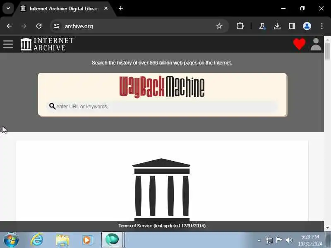The image size is (331, 248).
Task: Click the active browser taskbar button
Action: (112, 240)
